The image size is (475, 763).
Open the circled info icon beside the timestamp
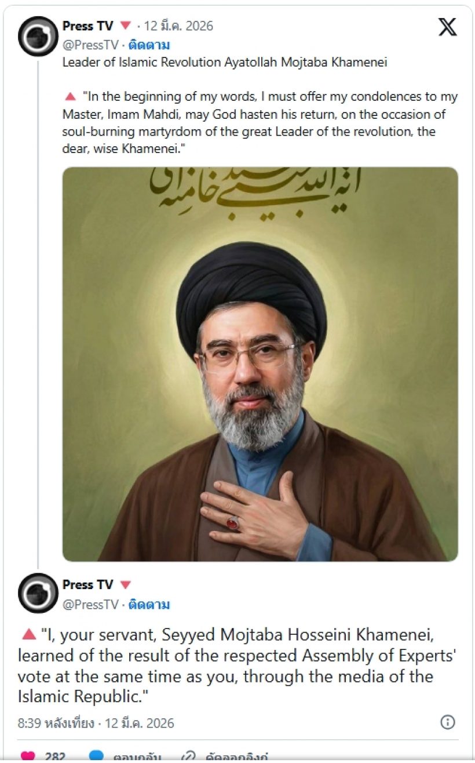click(447, 722)
